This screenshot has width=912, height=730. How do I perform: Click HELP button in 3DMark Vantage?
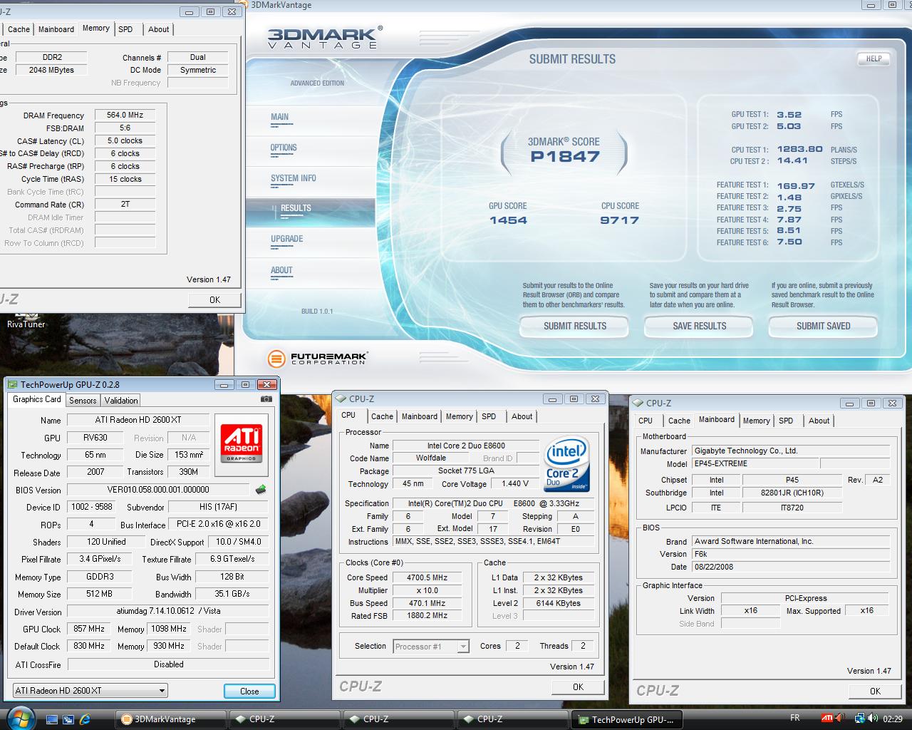874,58
